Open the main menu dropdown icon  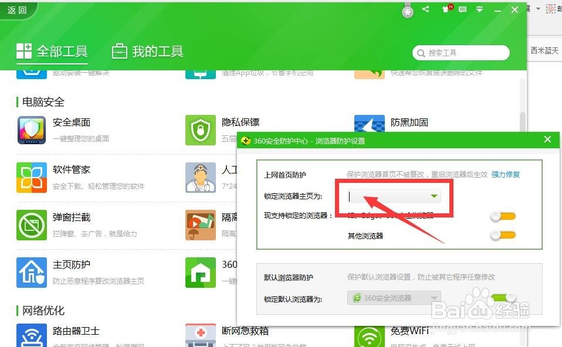pos(479,9)
